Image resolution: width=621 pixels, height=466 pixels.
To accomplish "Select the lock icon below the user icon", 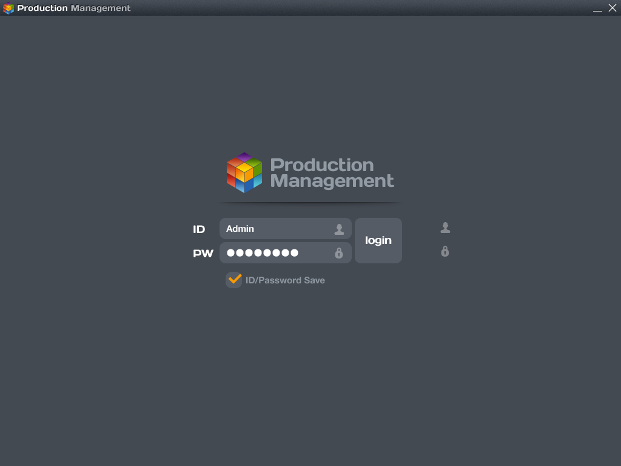I will coord(445,251).
